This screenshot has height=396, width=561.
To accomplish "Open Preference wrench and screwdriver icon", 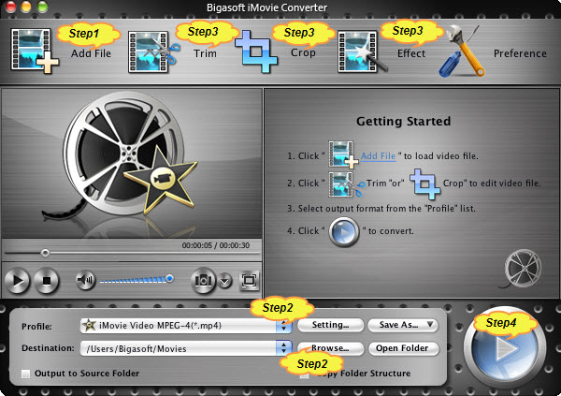I will [461, 51].
